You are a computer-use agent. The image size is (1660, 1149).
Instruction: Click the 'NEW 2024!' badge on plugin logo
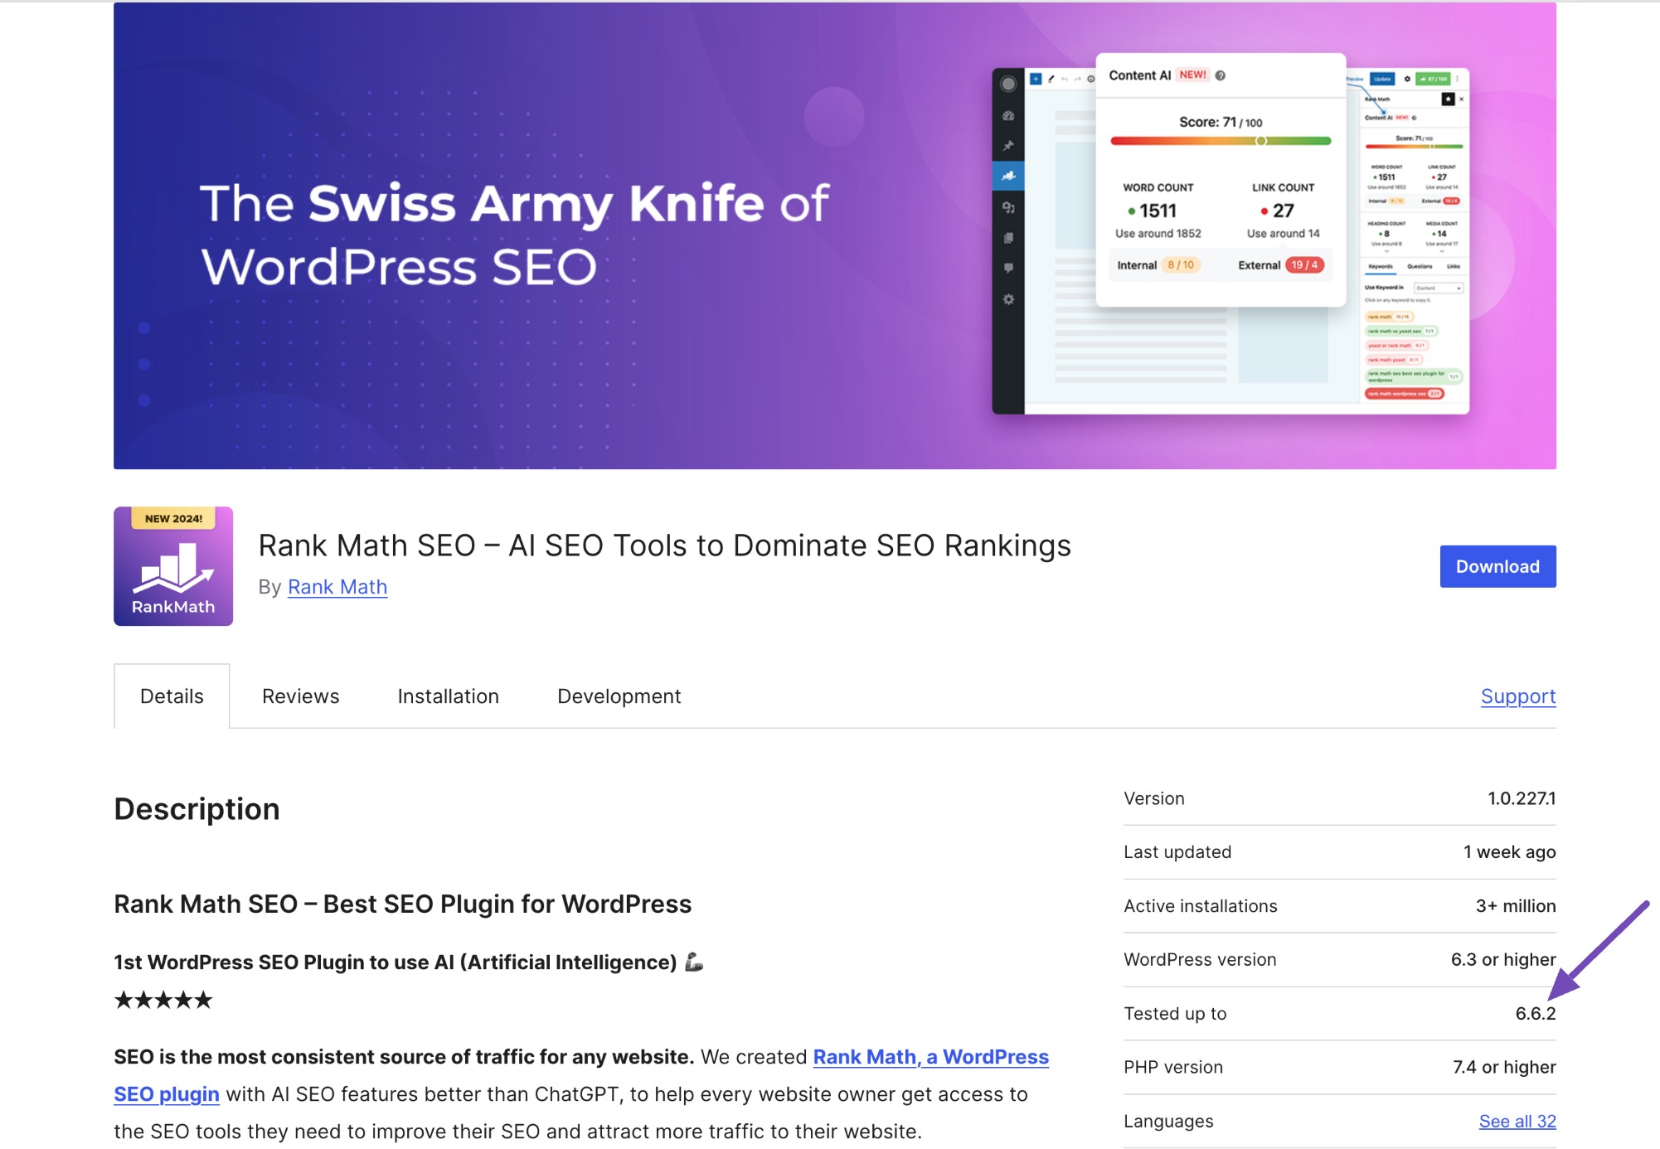point(173,518)
